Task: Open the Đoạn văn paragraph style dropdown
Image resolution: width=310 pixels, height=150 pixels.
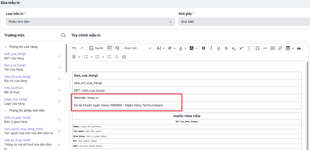Action: [137, 48]
